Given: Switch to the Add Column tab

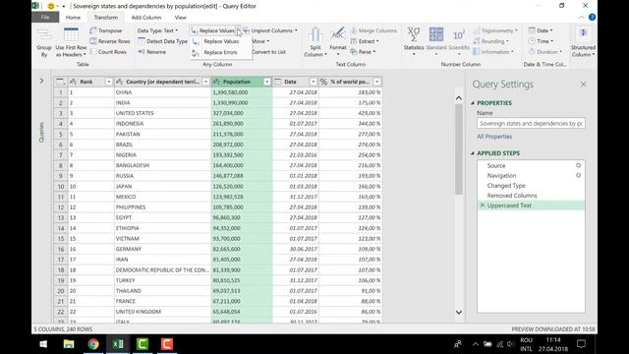Looking at the screenshot, I should point(146,18).
